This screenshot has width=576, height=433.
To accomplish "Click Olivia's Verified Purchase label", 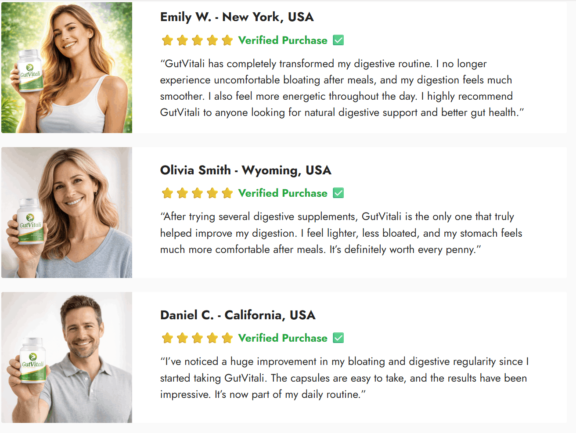I will [x=283, y=193].
